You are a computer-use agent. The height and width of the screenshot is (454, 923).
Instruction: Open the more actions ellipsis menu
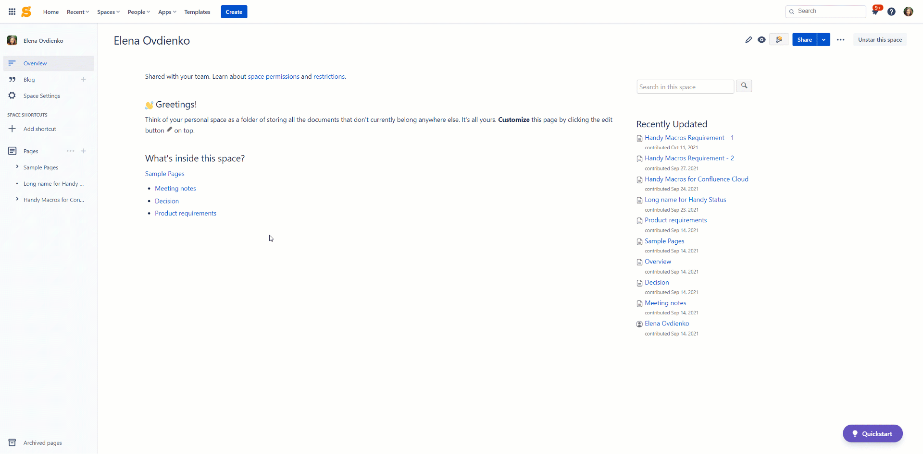[840, 40]
